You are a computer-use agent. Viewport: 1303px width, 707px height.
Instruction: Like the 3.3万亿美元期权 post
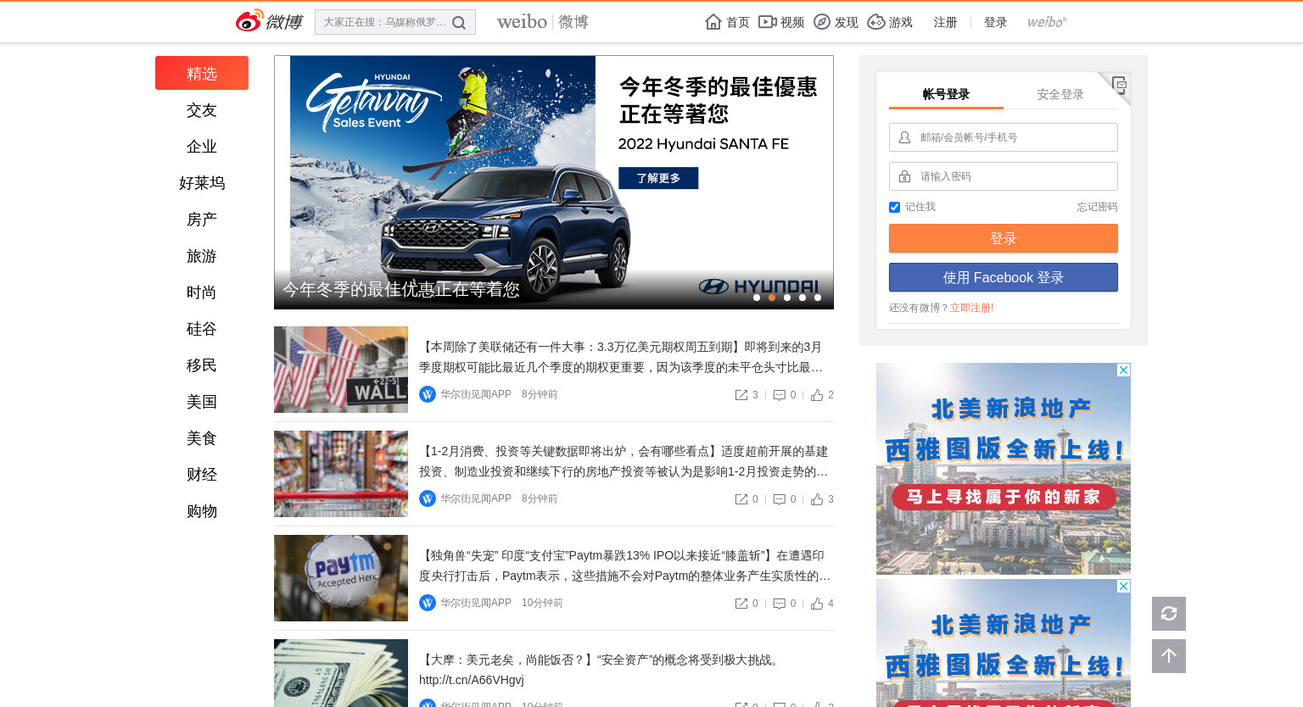tap(822, 395)
